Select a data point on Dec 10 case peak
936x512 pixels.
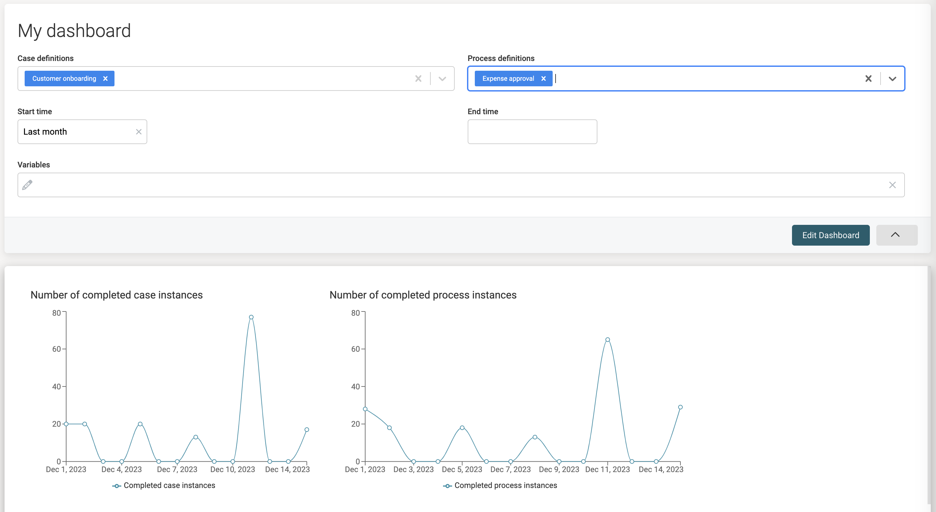(x=251, y=317)
